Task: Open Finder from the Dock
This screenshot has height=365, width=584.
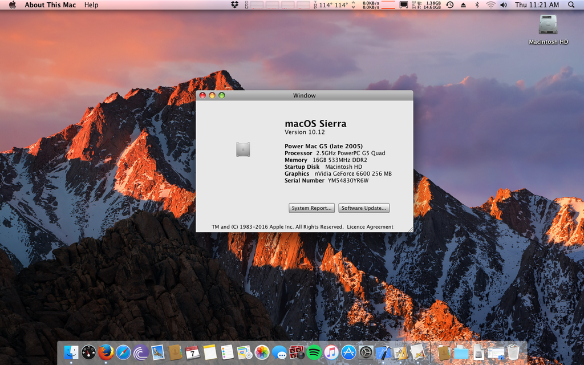Action: 71,352
